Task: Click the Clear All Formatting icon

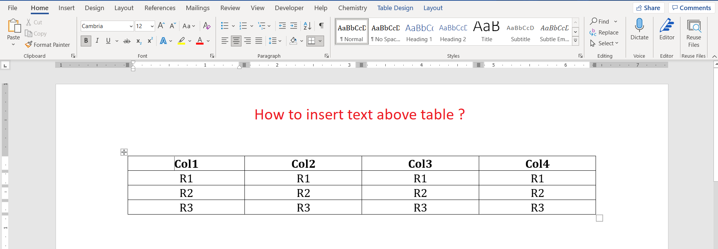Action: click(207, 26)
